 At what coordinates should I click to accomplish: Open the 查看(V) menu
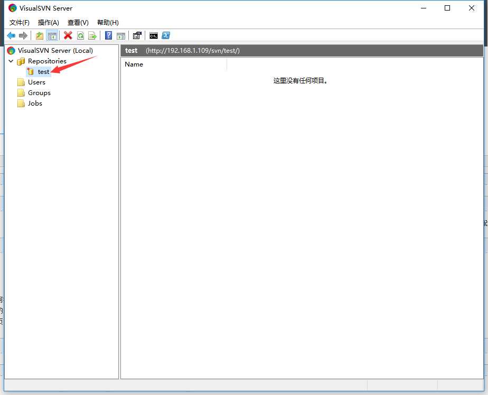[x=78, y=22]
